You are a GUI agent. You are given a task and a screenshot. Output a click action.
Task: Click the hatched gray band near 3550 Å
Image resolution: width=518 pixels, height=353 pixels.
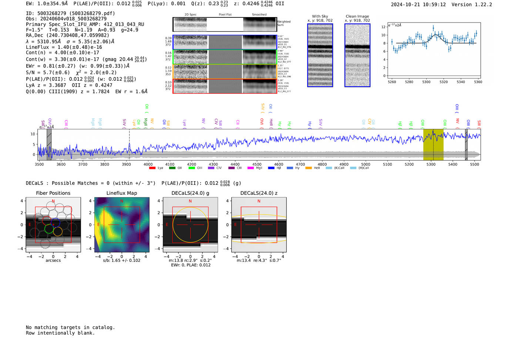(49, 144)
